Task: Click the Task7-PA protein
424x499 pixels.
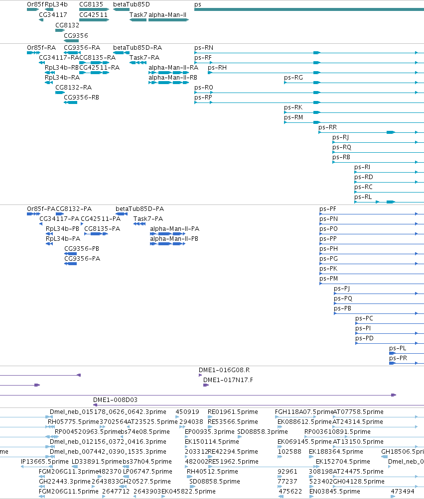Action: (x=140, y=224)
